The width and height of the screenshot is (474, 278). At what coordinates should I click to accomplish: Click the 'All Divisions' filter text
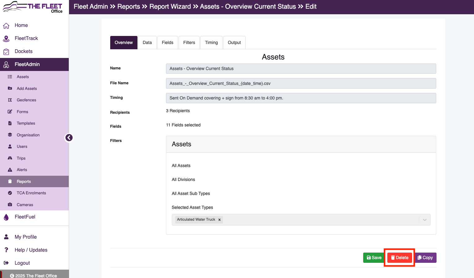183,179
